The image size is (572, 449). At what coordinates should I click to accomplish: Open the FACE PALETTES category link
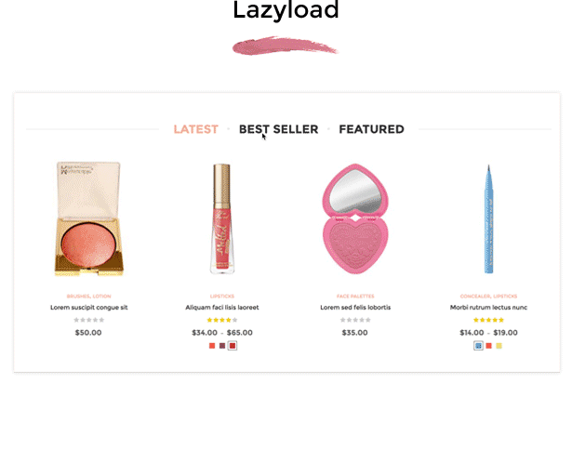(355, 297)
